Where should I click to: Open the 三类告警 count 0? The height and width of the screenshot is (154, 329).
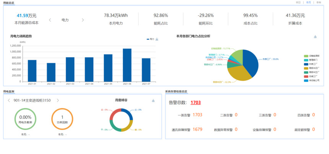(275, 115)
